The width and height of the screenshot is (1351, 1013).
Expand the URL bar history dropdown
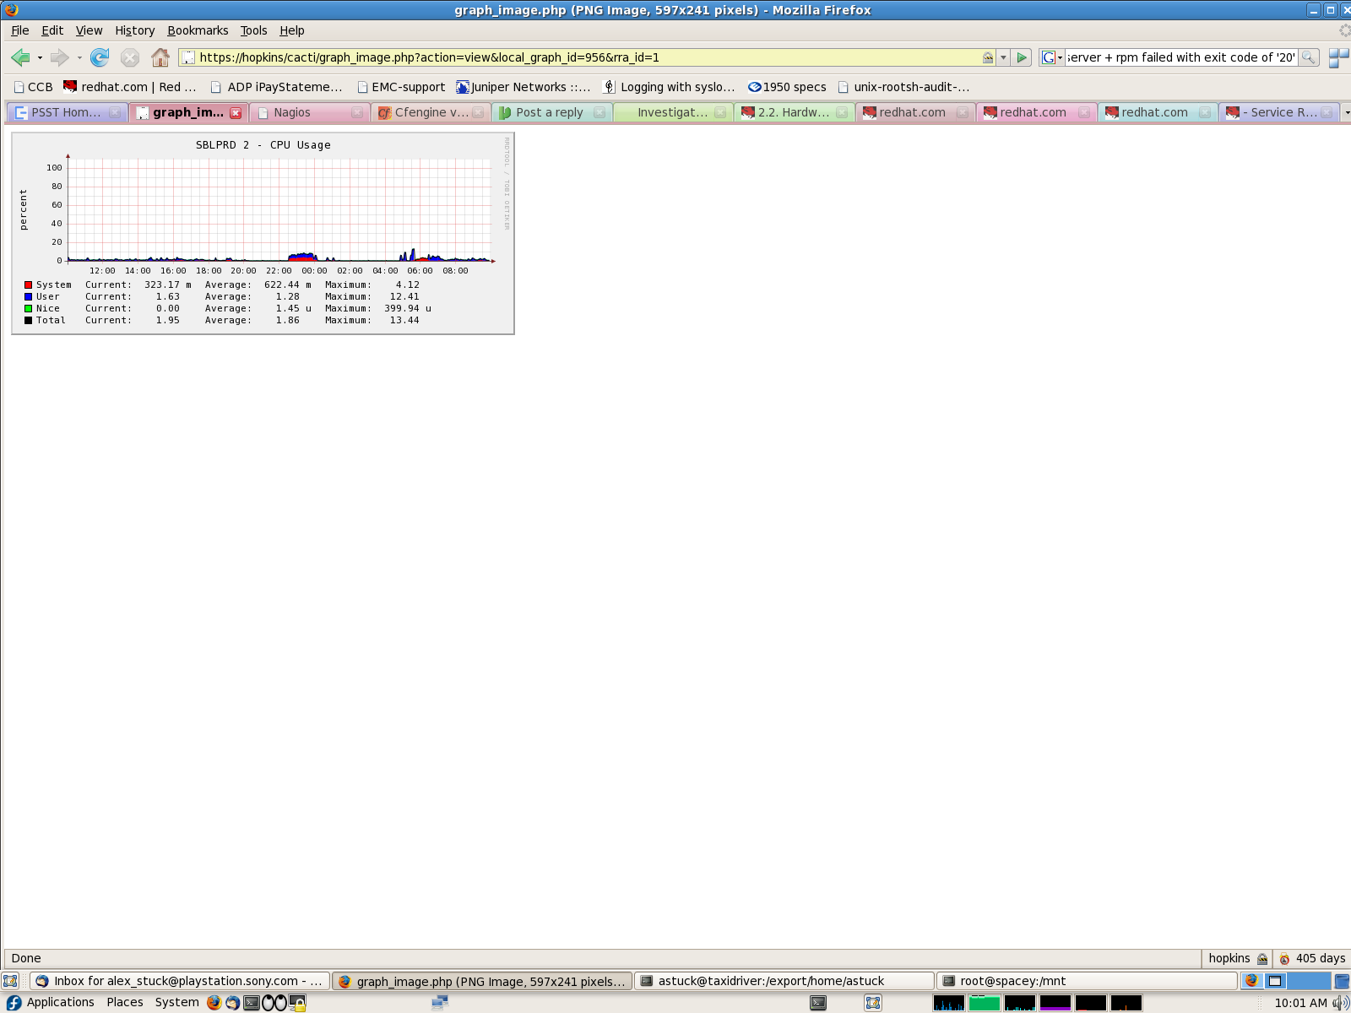1003,57
